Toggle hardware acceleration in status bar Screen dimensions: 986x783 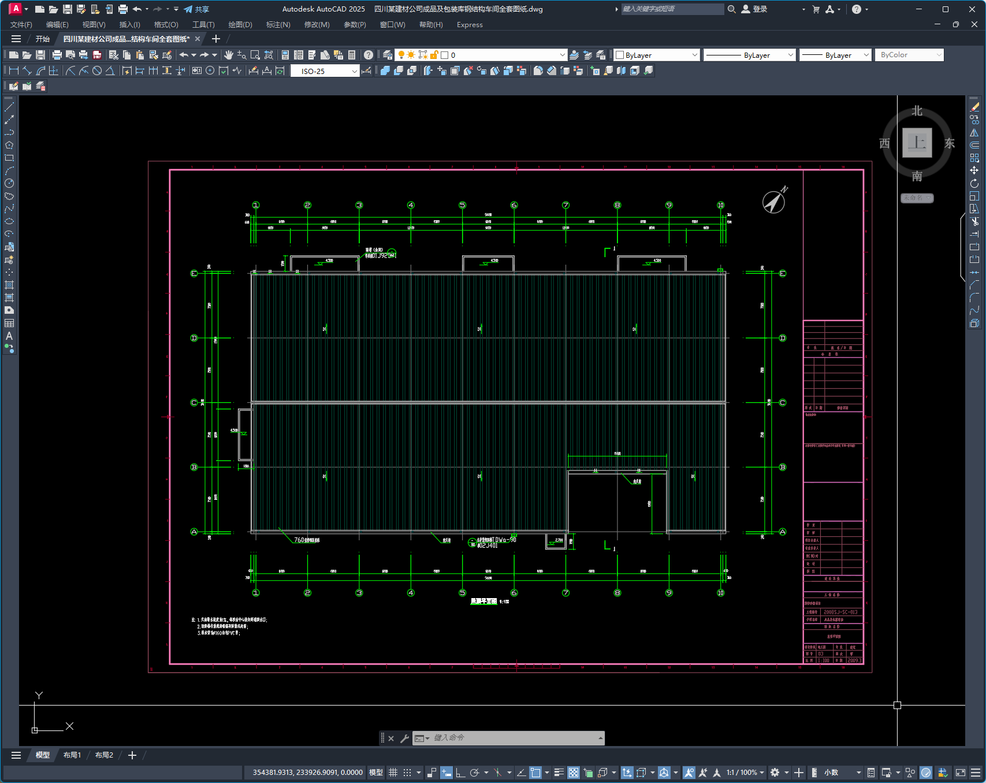[926, 773]
